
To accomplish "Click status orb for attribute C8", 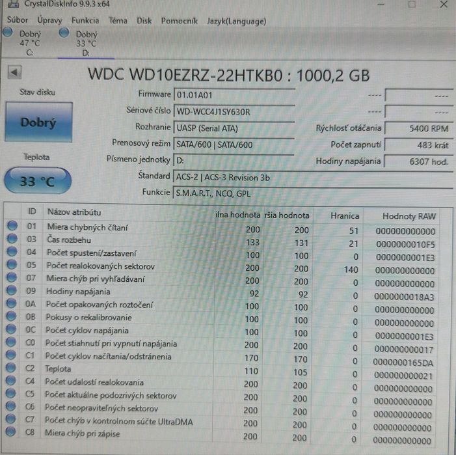I will point(10,432).
